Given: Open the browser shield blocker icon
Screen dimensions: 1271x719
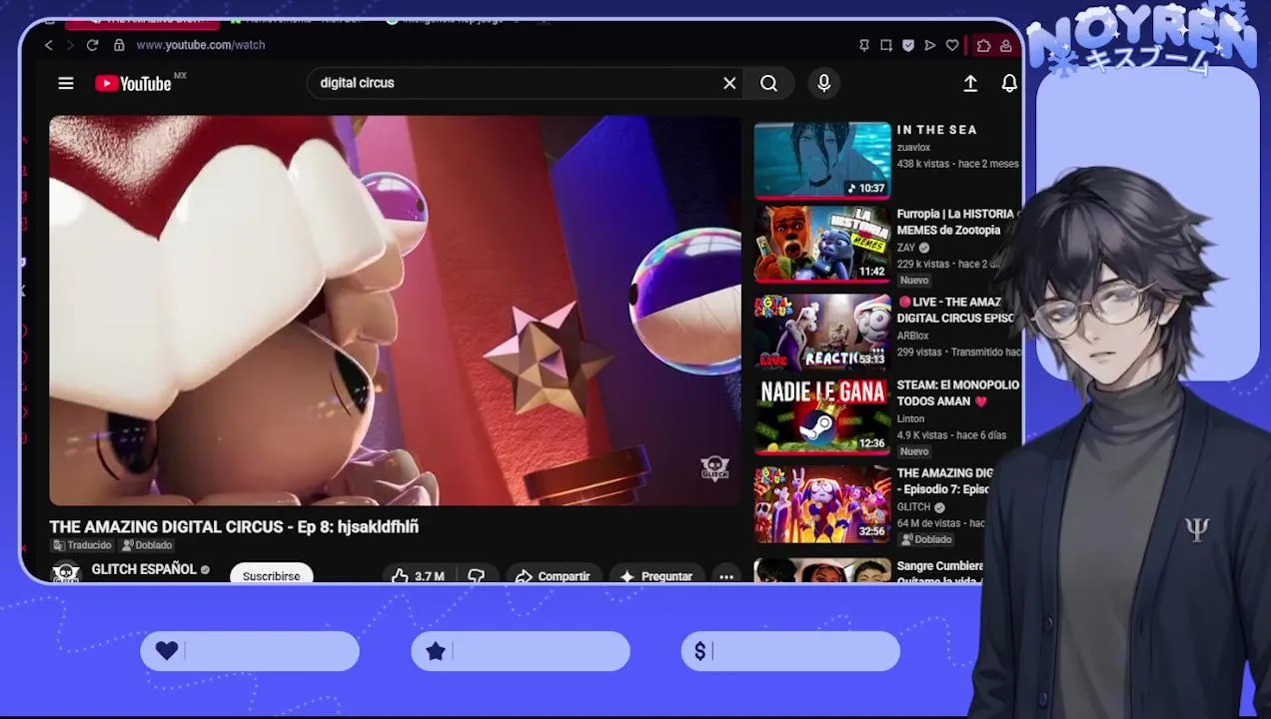Looking at the screenshot, I should point(908,45).
